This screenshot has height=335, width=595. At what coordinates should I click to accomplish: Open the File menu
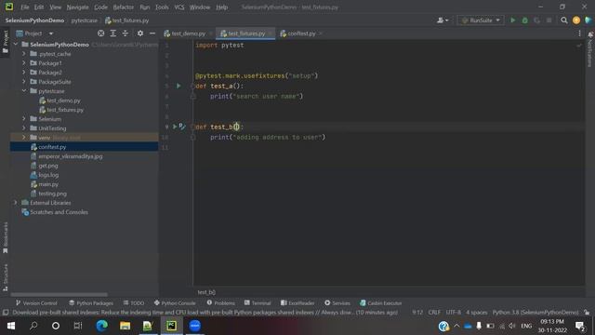pos(25,7)
